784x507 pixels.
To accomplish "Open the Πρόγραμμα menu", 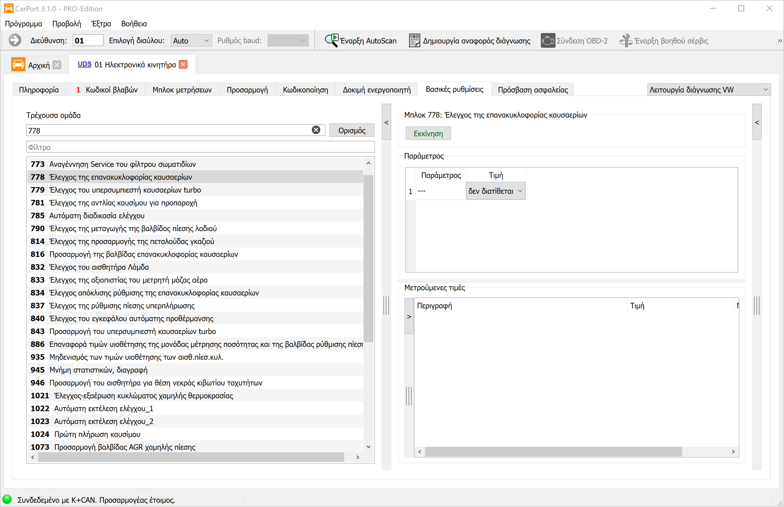I will pos(23,24).
